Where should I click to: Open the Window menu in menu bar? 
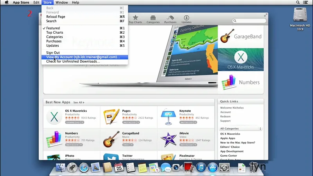[62, 2]
